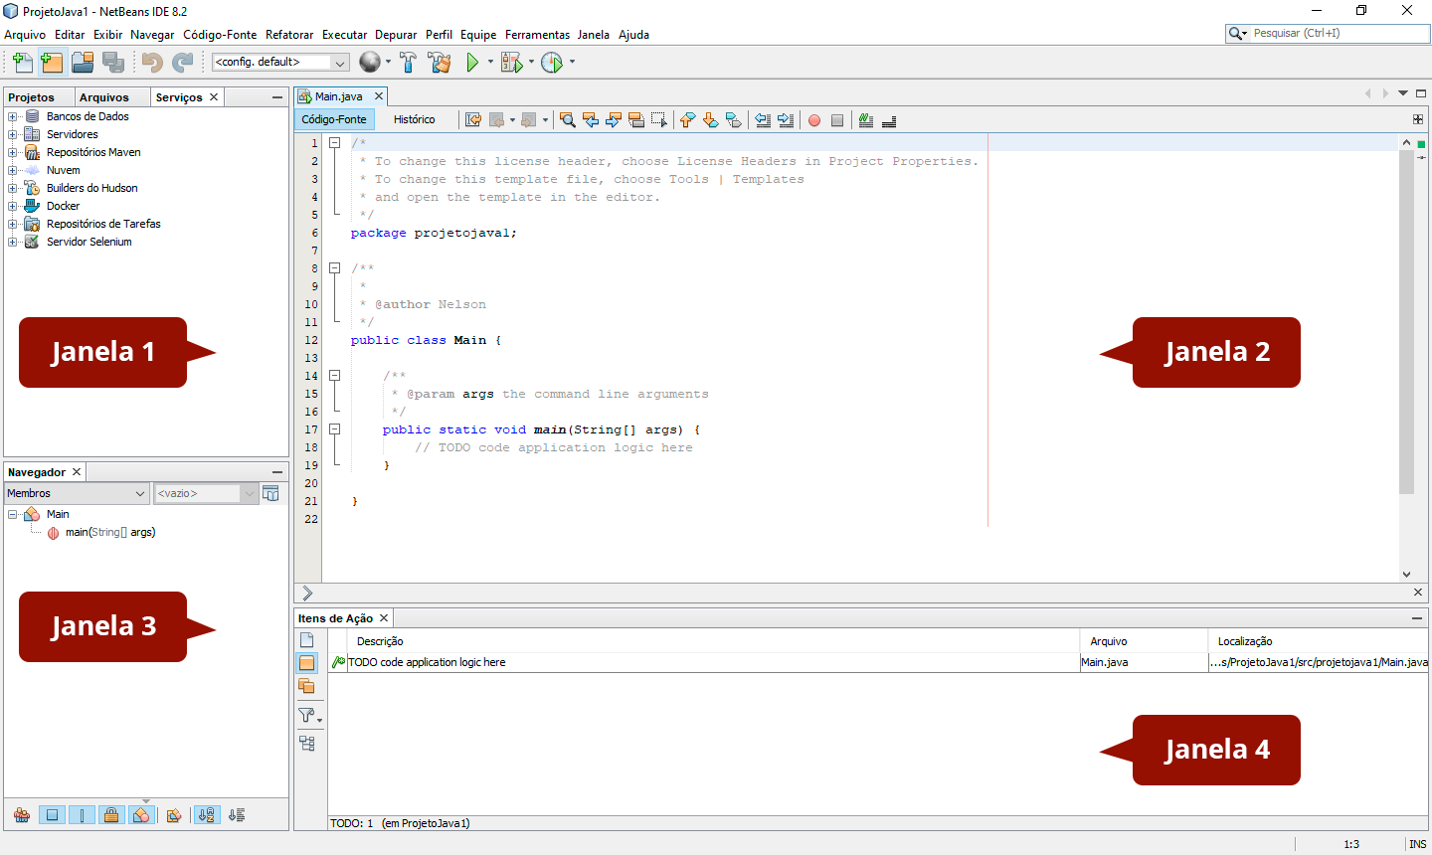Open Refatorar menu
Screen dimensions: 1432x855
[x=289, y=35]
